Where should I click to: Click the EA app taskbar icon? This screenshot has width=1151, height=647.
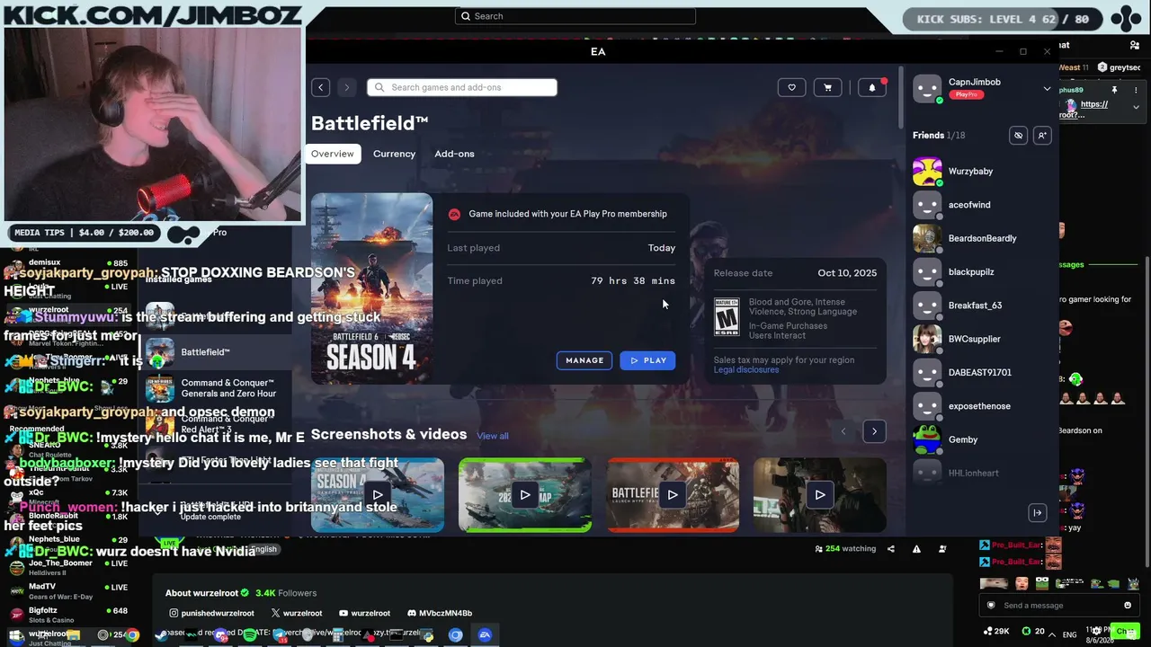[x=485, y=635]
